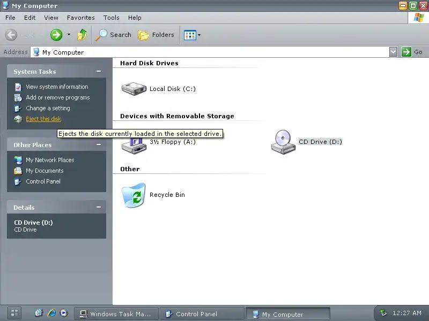Click View system information link

(57, 87)
